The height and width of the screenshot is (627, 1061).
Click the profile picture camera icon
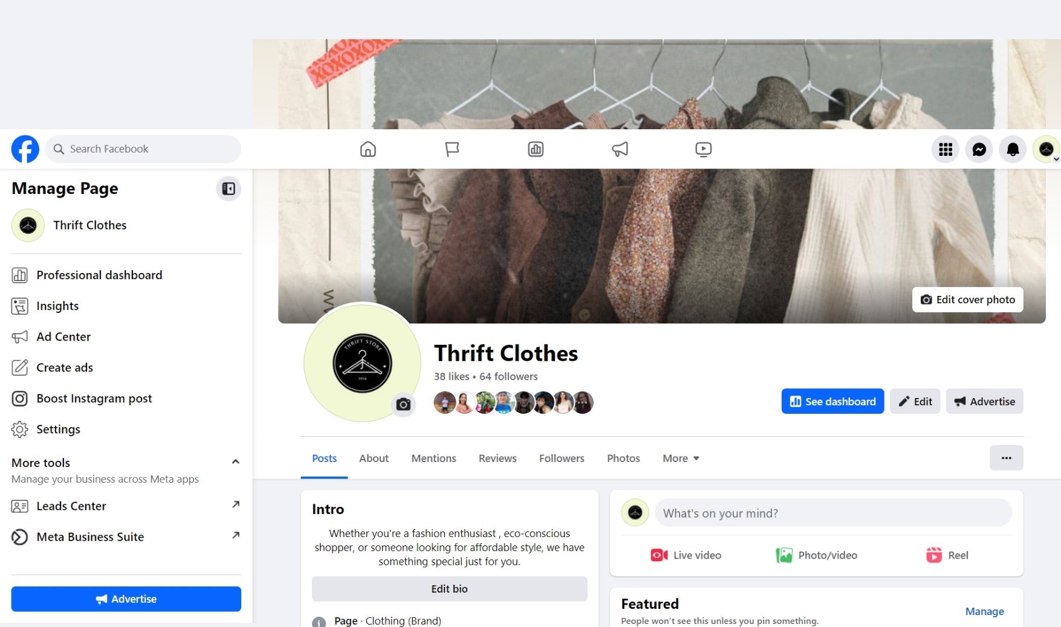403,405
